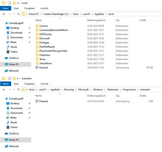The height and width of the screenshot is (152, 162).
Task: Go up one level in Autostart window
Action: tap(19, 90)
